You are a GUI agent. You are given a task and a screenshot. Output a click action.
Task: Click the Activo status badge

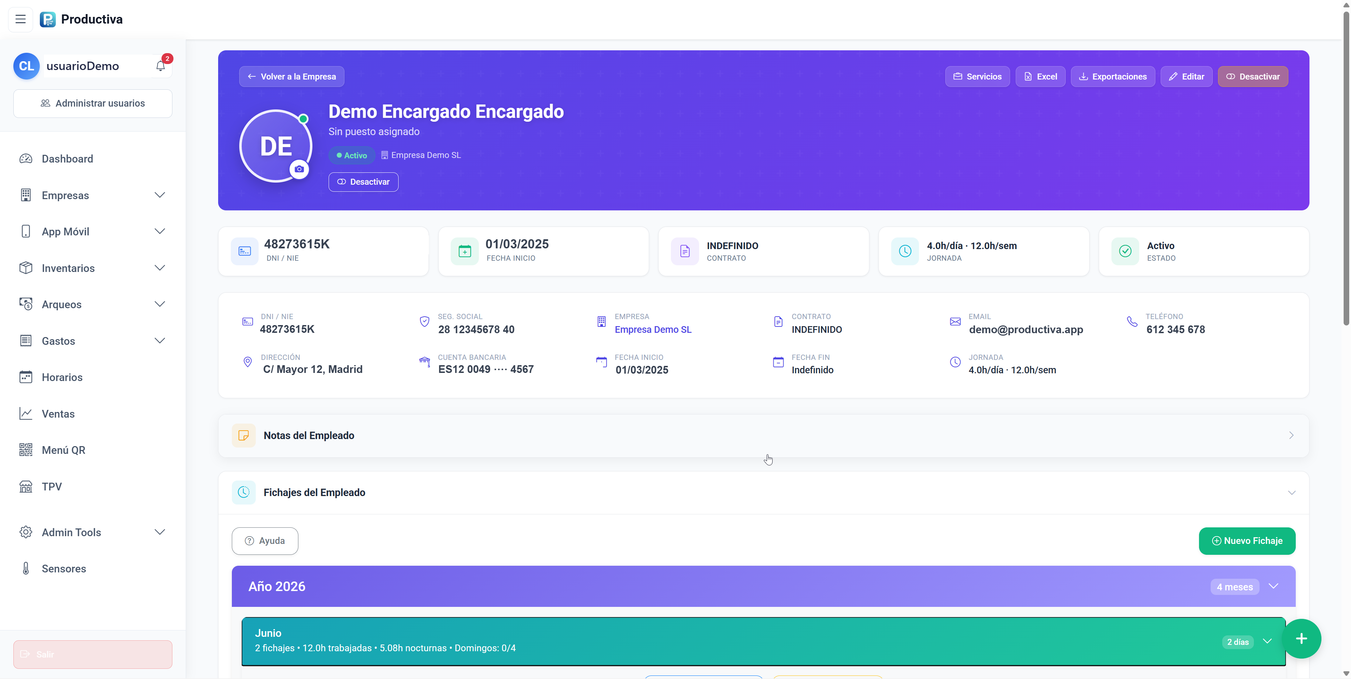351,155
